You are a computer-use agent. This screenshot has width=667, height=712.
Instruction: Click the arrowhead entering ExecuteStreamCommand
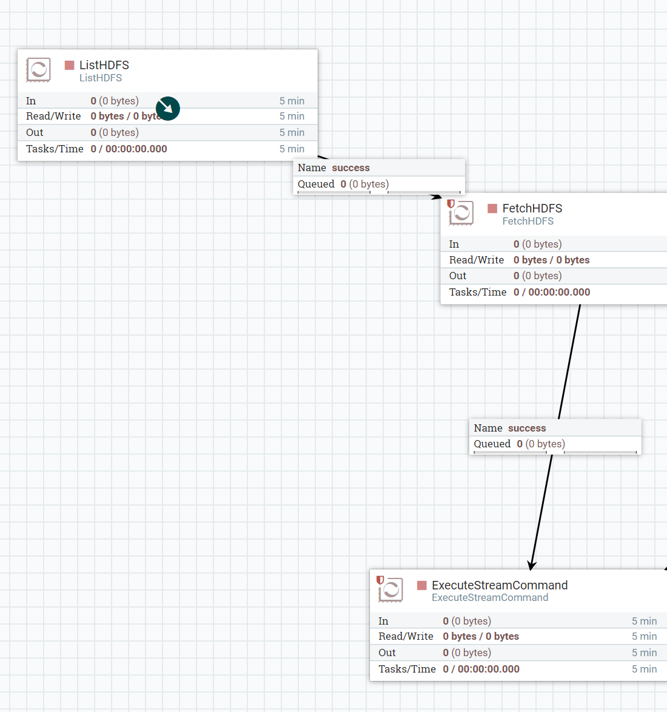[532, 565]
